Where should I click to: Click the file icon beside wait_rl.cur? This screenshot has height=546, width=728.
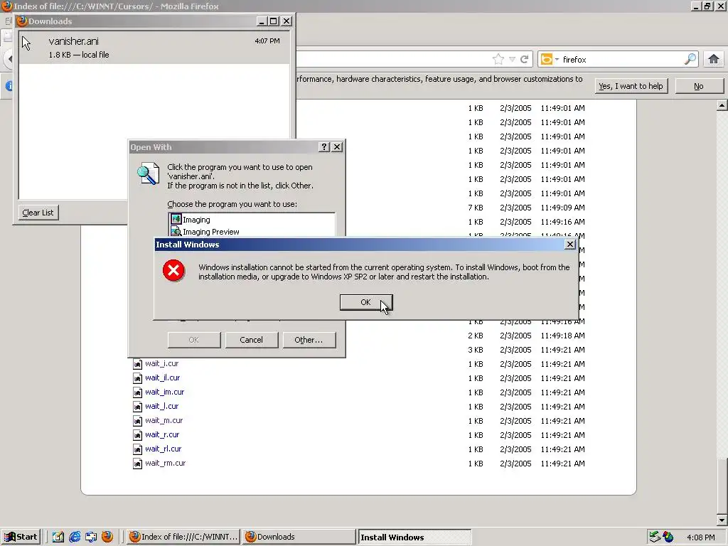137,449
